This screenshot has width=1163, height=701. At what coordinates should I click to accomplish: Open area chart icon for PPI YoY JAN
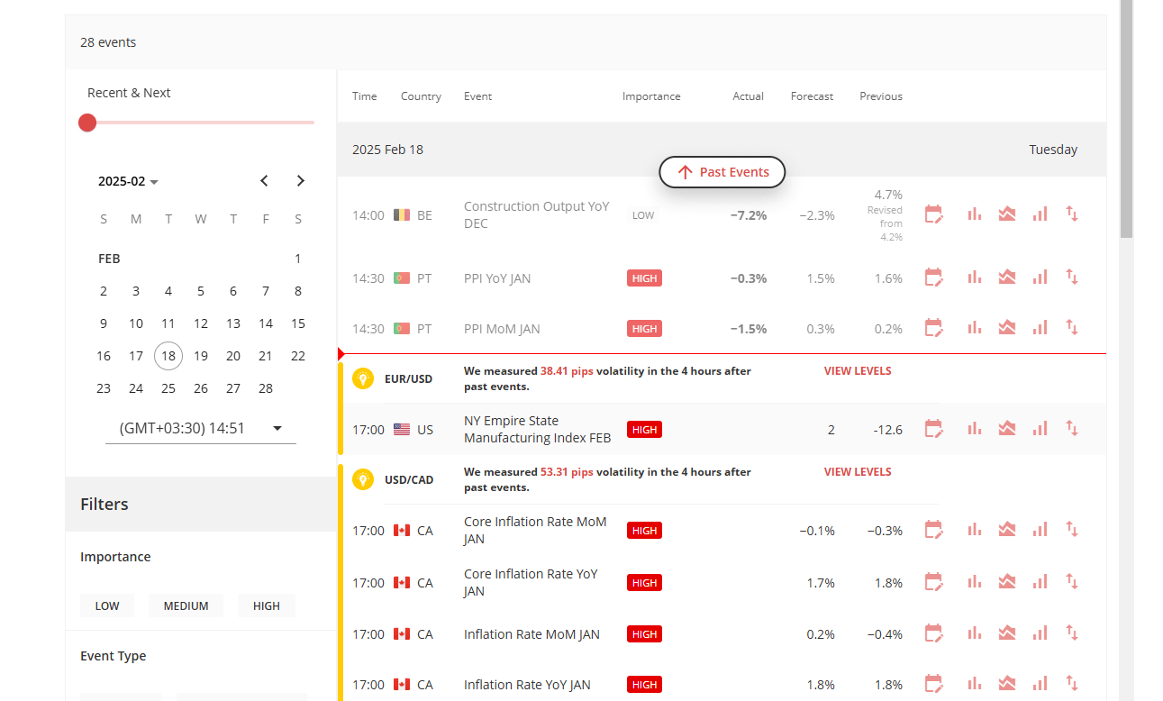(x=1007, y=278)
